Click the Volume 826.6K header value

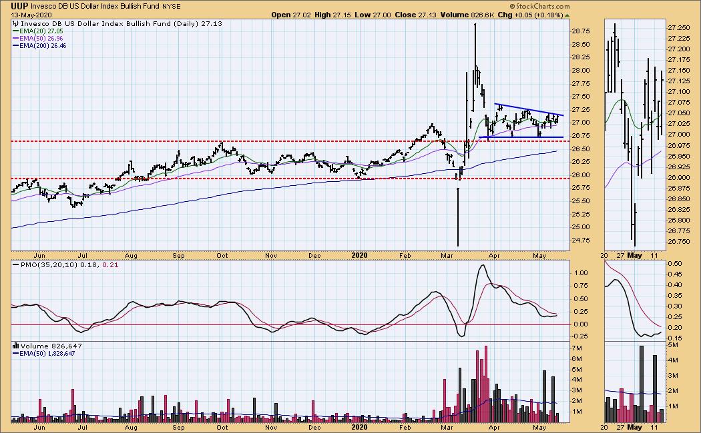(x=467, y=15)
